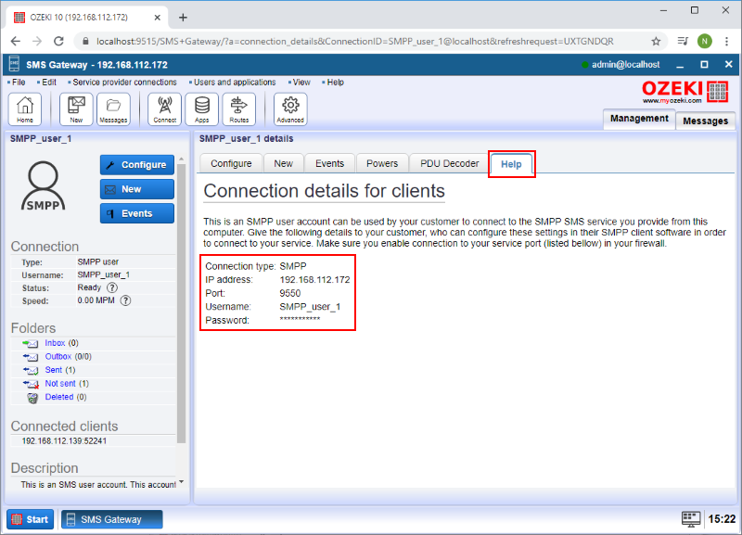Switch to the Events tab

(330, 164)
